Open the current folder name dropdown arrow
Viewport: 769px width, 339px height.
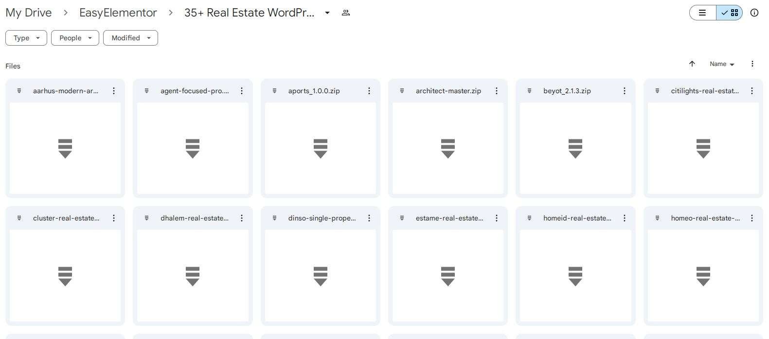[327, 13]
